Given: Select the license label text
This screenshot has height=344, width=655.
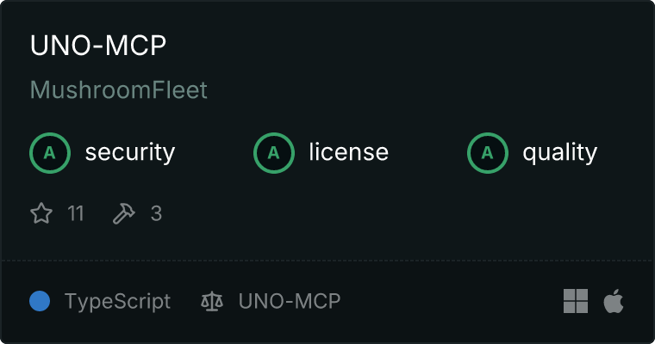Looking at the screenshot, I should click(348, 153).
